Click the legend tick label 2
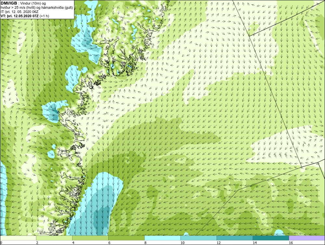The image size is (325, 245). point(37,243)
